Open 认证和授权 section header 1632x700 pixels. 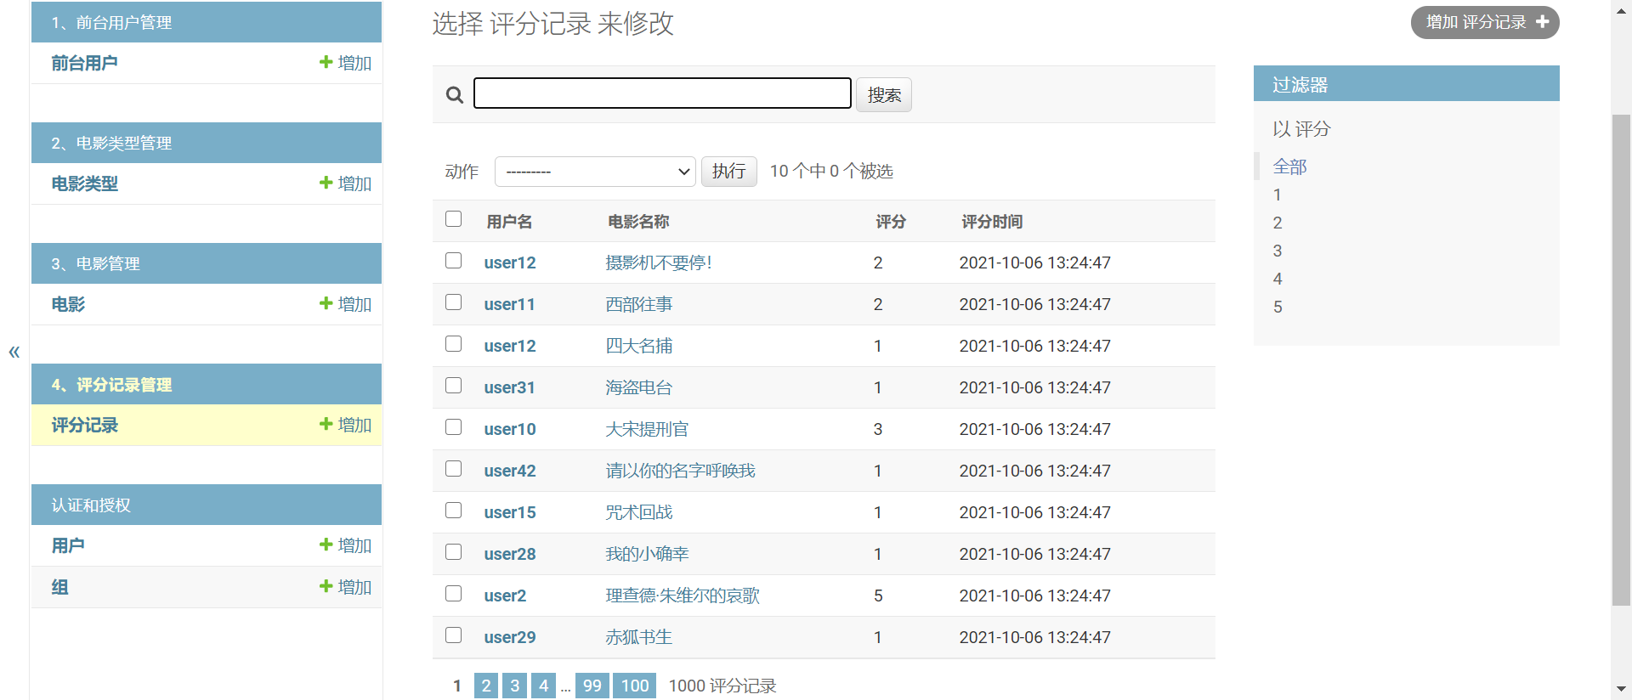pyautogui.click(x=91, y=505)
